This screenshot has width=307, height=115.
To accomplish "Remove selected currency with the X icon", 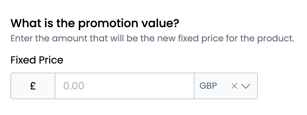I will (x=234, y=86).
